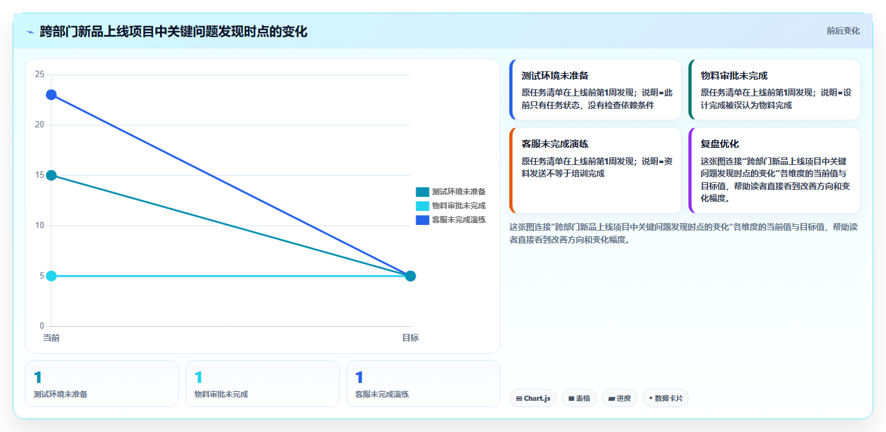Click the 前后变化 label in header
This screenshot has height=432, width=886.
(843, 31)
